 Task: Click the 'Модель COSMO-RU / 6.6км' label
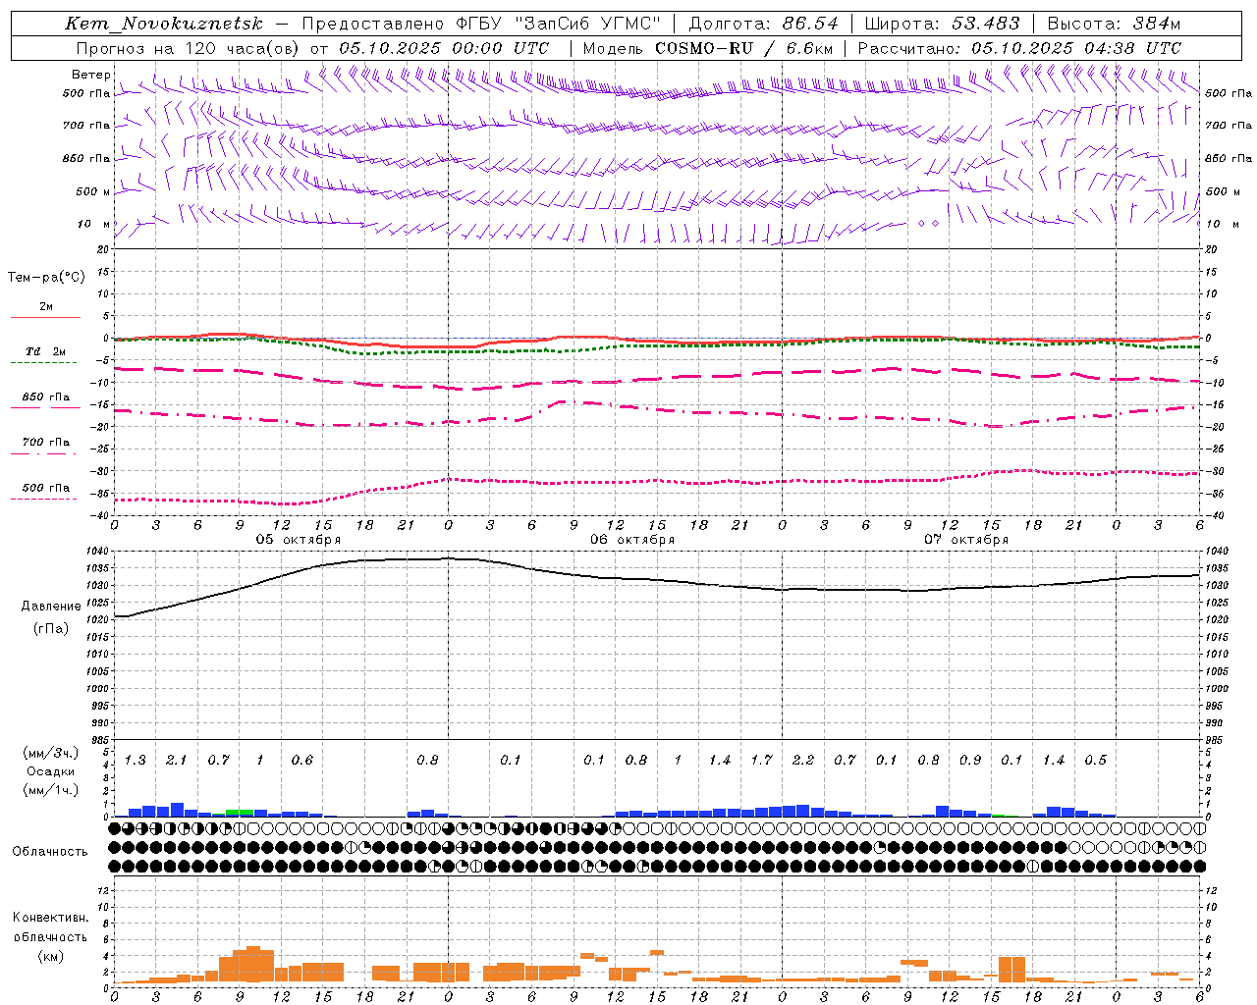click(x=707, y=48)
